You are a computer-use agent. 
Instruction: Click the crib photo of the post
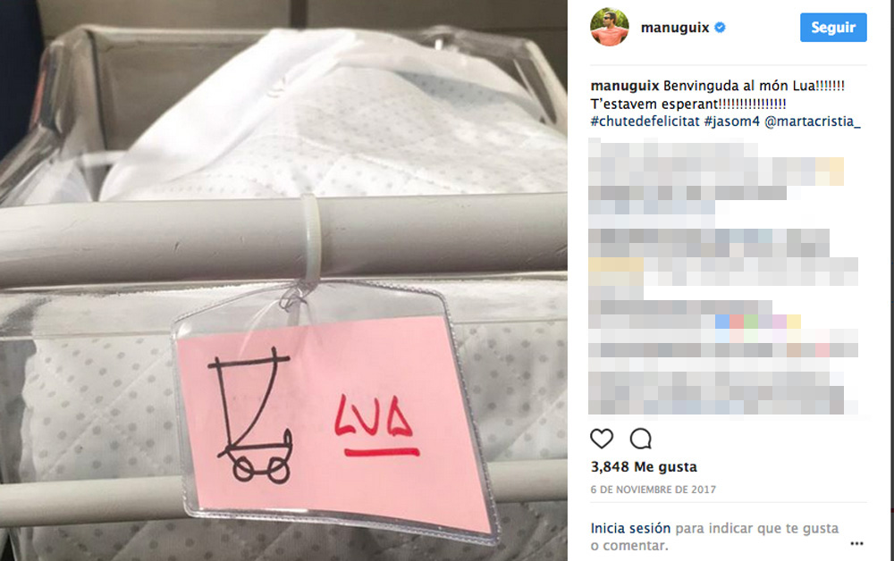click(283, 280)
